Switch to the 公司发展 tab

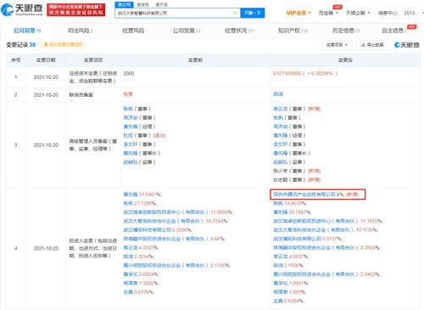point(187,31)
